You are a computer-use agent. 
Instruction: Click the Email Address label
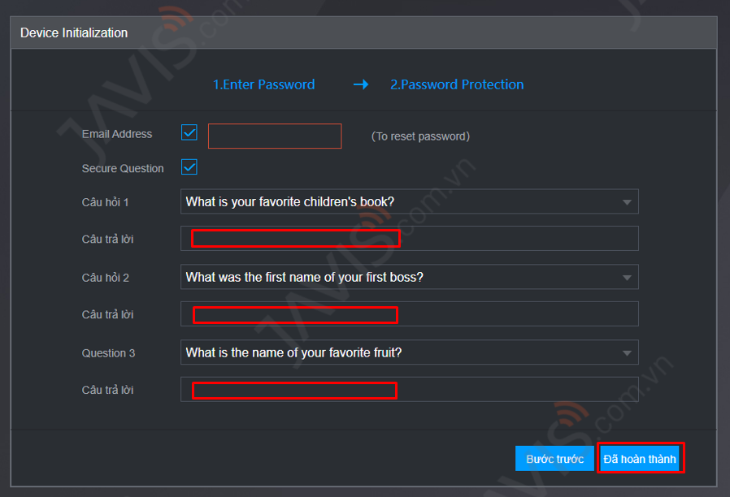pos(117,134)
